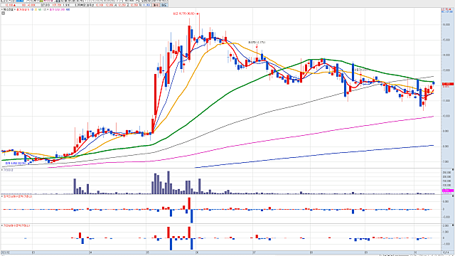
Task: Click month 08 label on date axis
Action: coord(311,252)
